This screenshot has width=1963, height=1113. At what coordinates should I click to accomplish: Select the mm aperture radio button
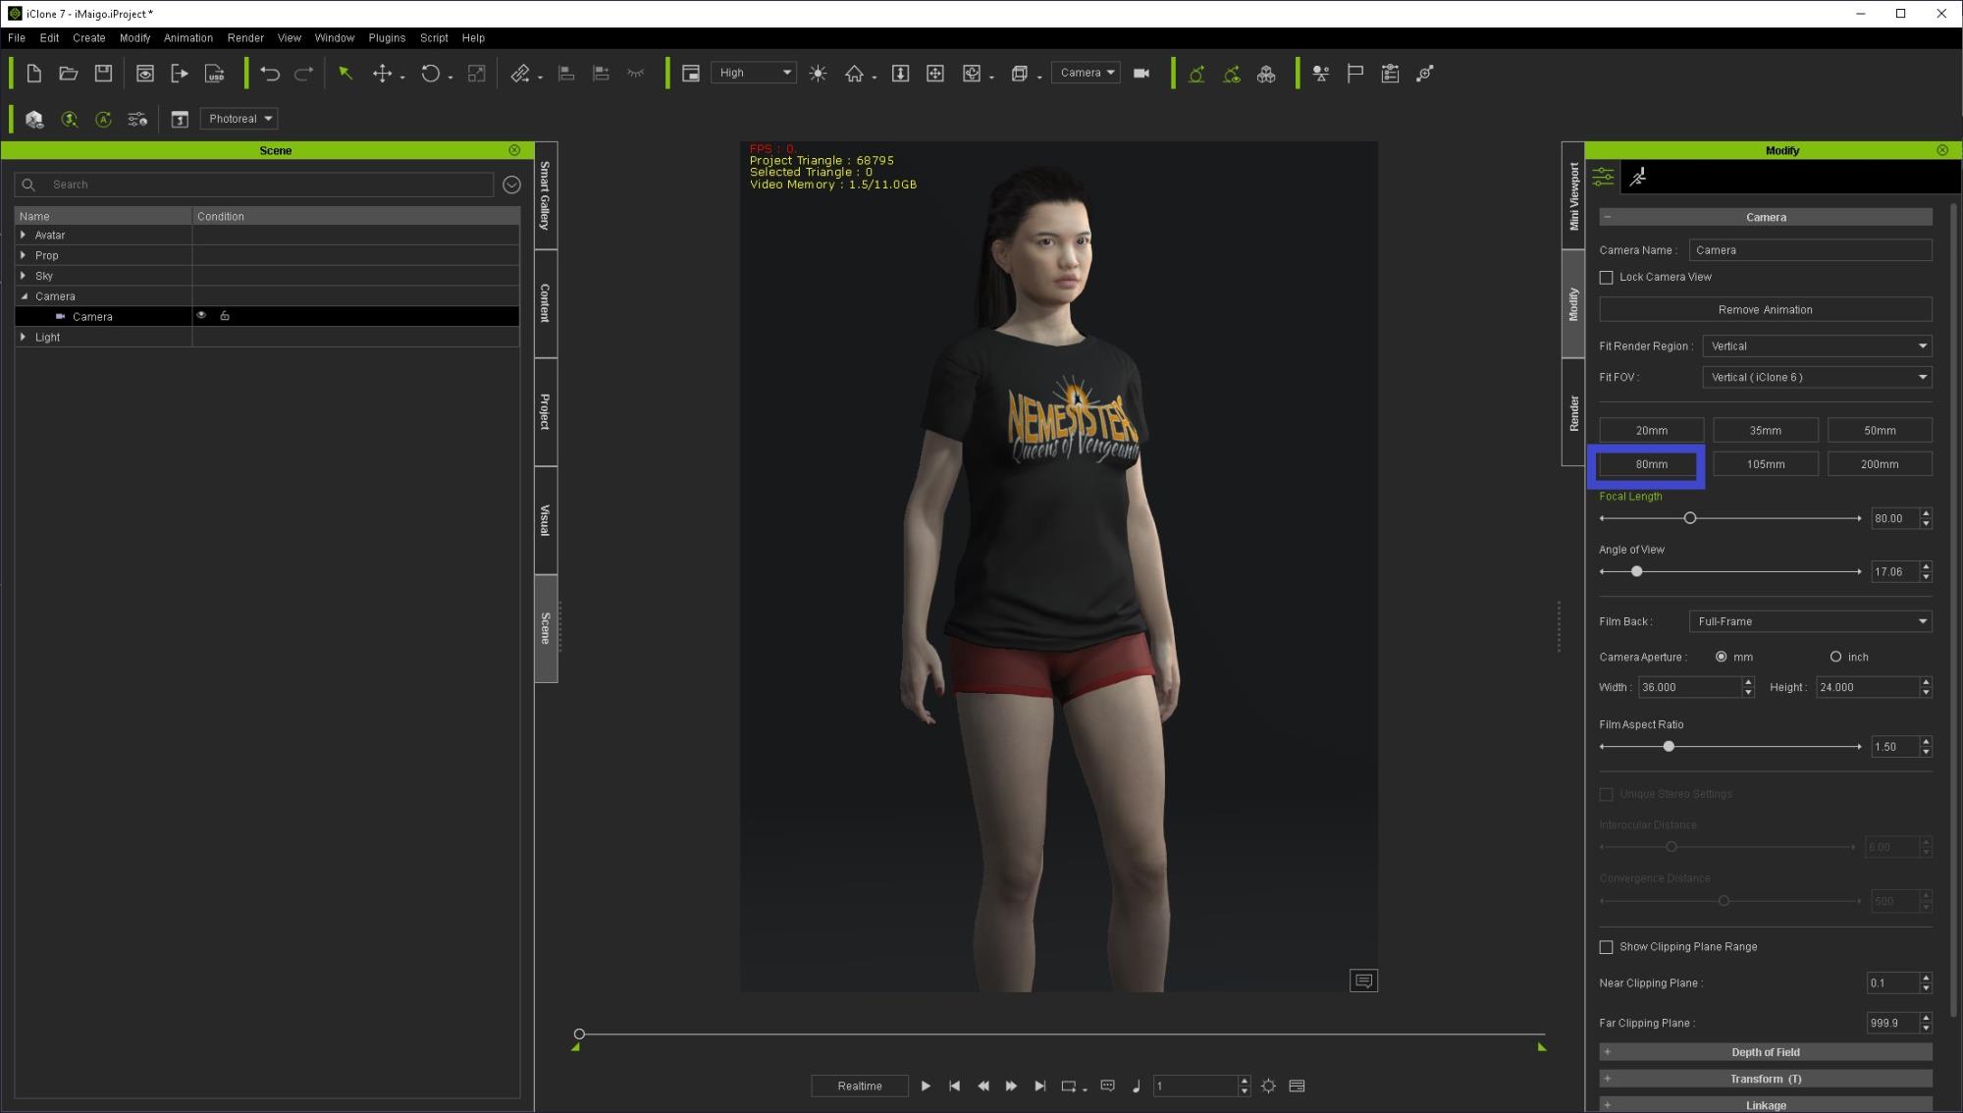[1721, 657]
